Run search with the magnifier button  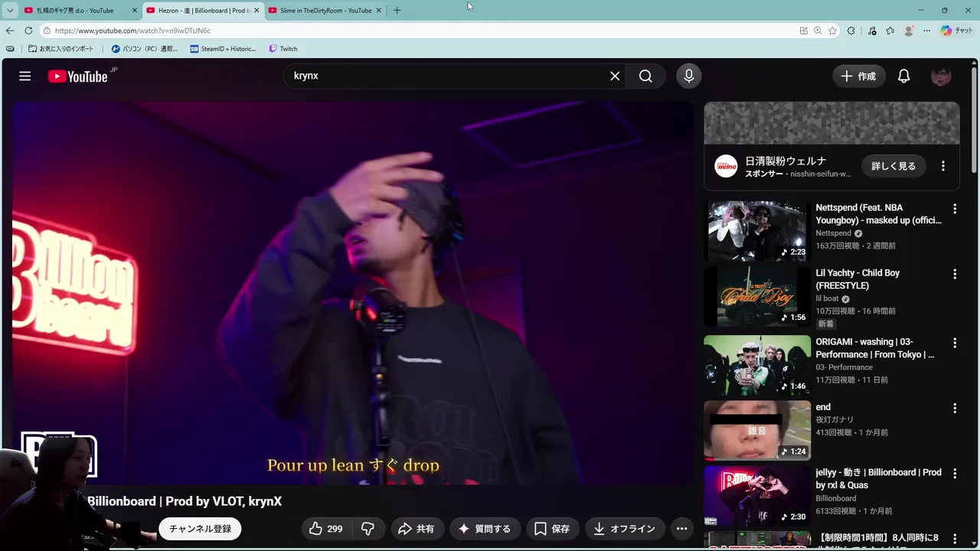(645, 76)
